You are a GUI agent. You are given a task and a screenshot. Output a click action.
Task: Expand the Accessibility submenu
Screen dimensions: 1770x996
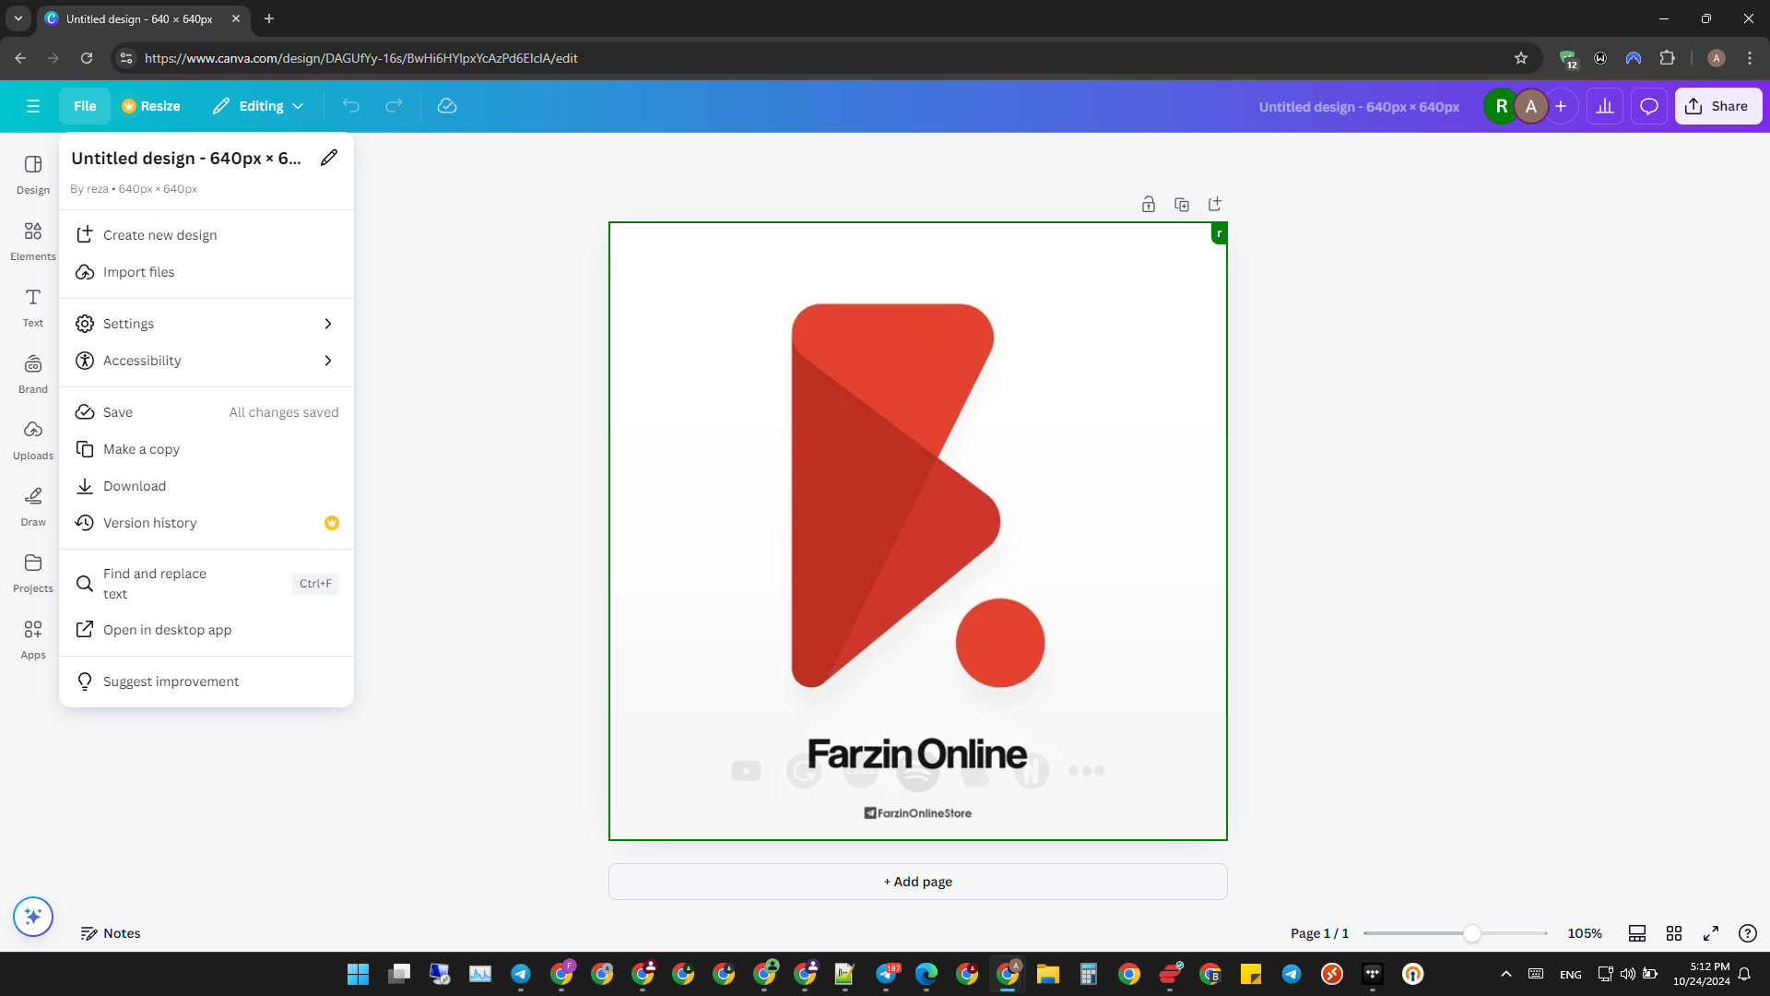[206, 361]
